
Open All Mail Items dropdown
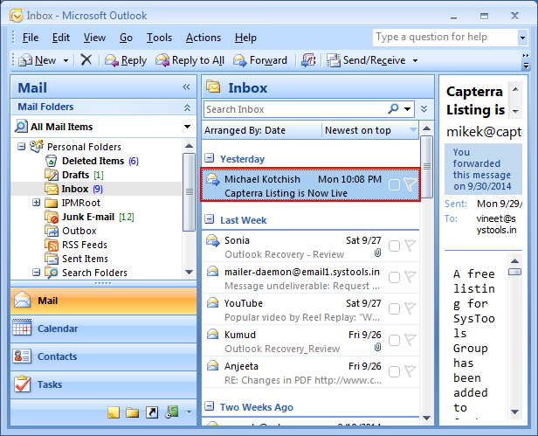click(x=187, y=127)
